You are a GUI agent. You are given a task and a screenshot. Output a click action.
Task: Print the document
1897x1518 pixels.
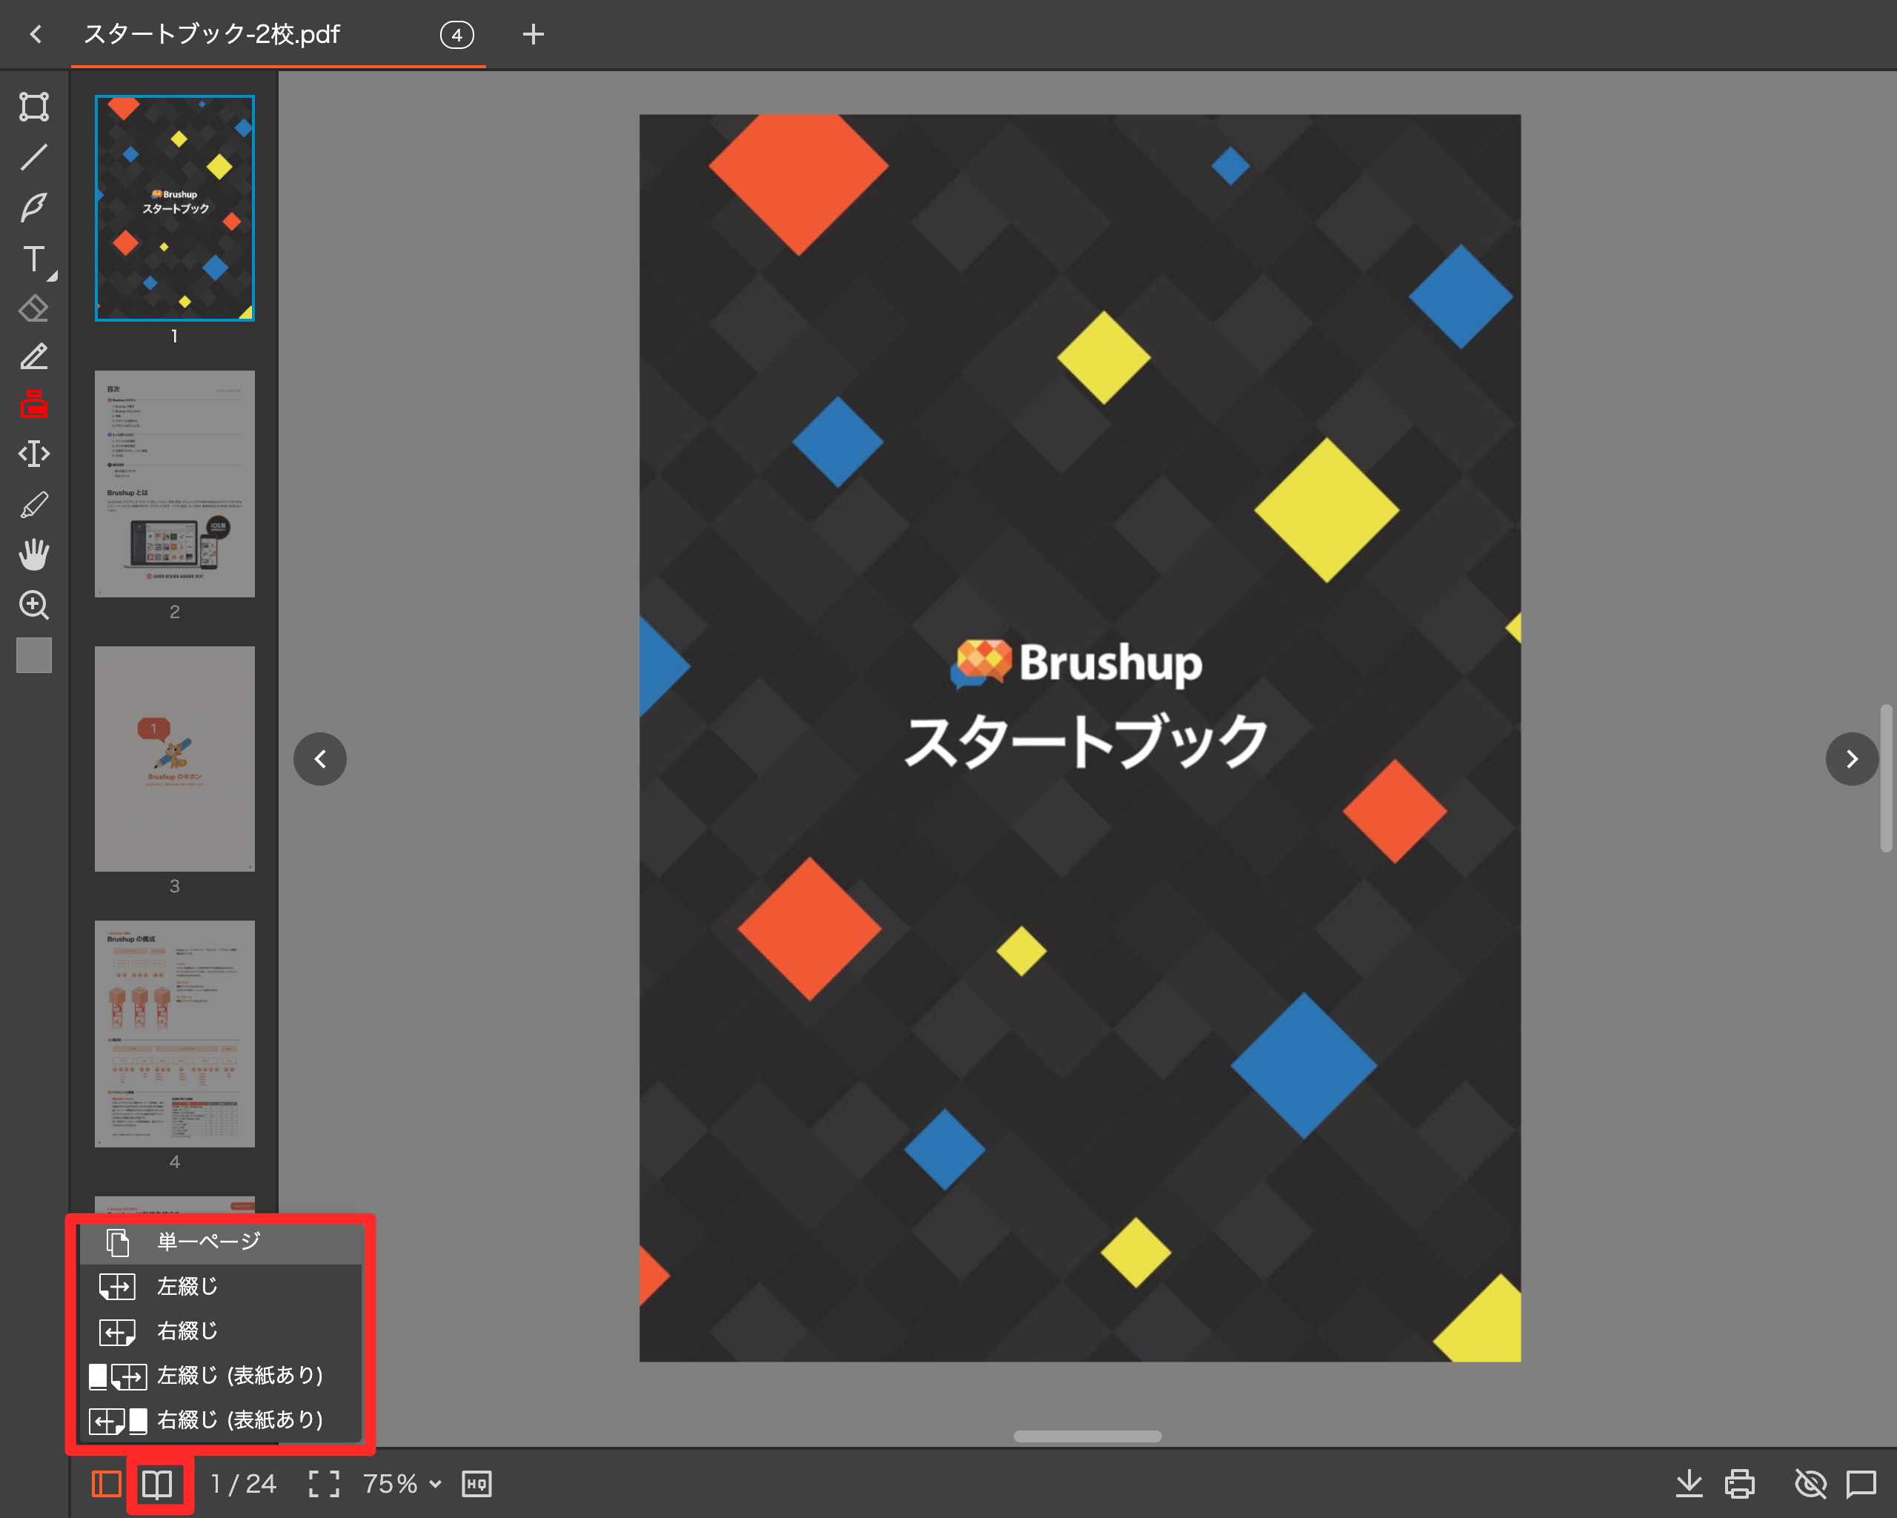click(1739, 1485)
